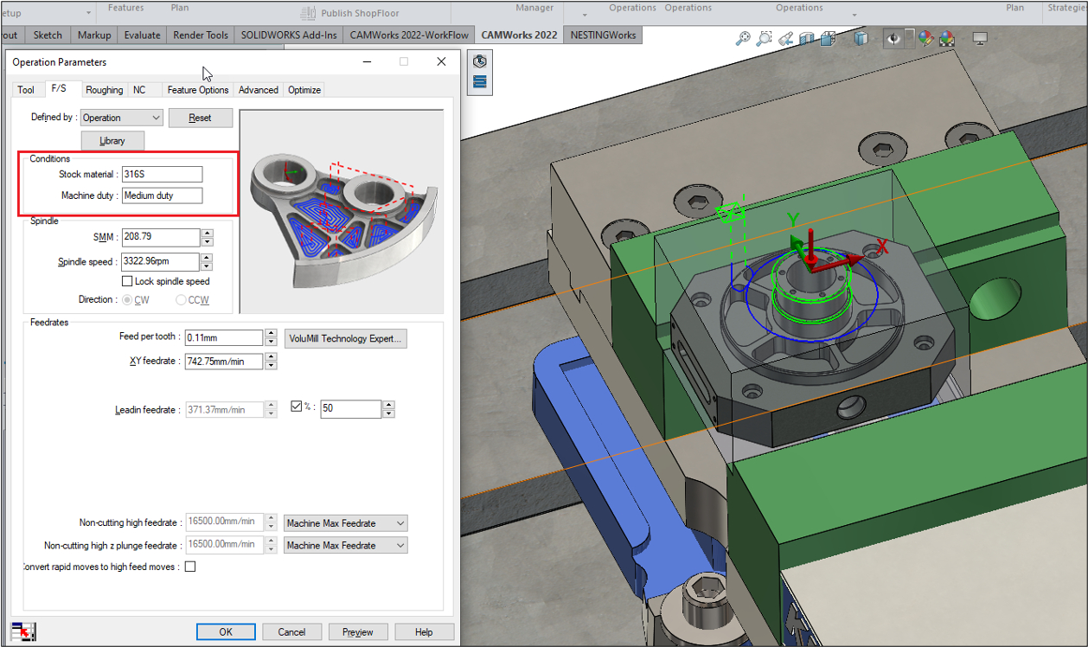Open the View Settings monitor icon
Screen dimensions: 1088x647
pos(980,38)
